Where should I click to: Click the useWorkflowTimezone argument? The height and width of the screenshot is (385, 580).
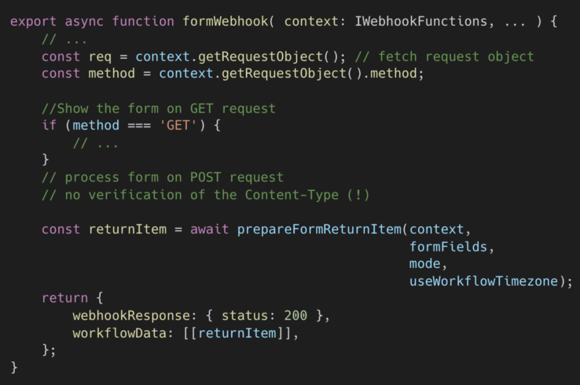483,281
